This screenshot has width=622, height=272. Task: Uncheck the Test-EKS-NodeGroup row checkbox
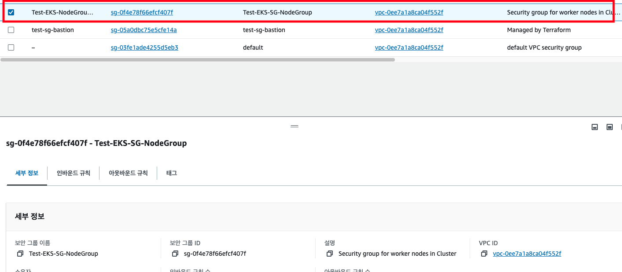[11, 12]
